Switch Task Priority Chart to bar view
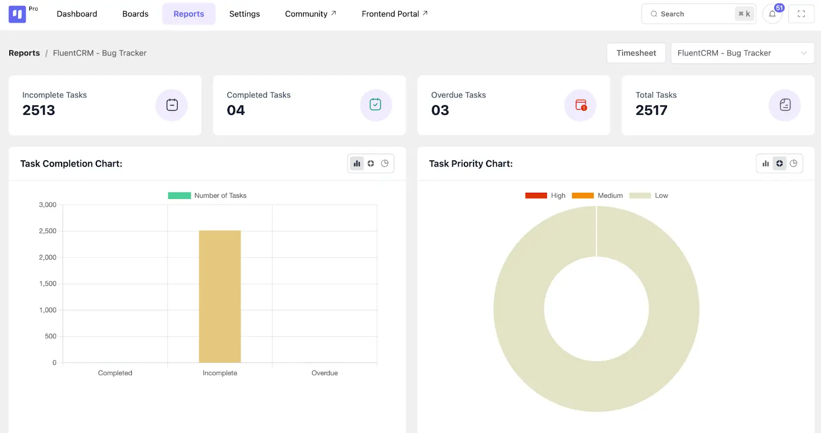 click(x=766, y=163)
